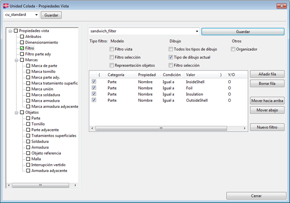The width and height of the screenshot is (290, 203).
Task: Open the cu_standard dropdown list
Action: tap(36, 15)
